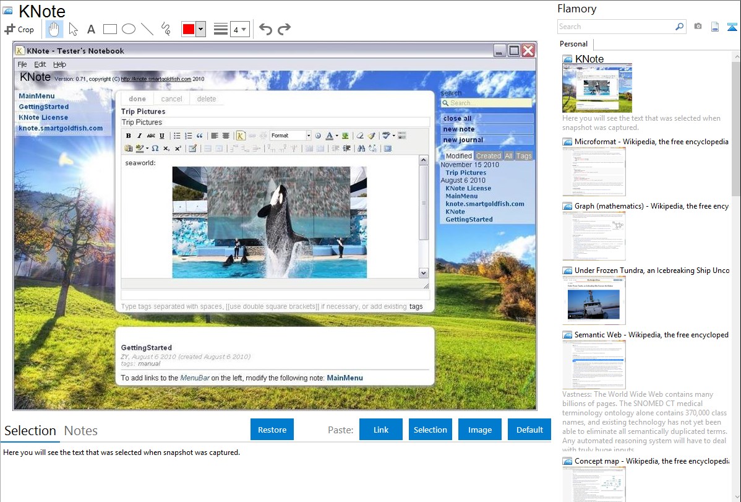The height and width of the screenshot is (502, 741).
Task: Switch to the Notes tab
Action: click(81, 431)
